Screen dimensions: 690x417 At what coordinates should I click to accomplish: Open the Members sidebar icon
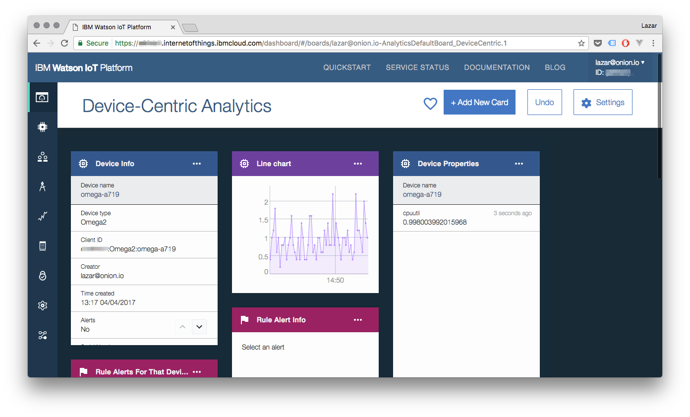(42, 157)
